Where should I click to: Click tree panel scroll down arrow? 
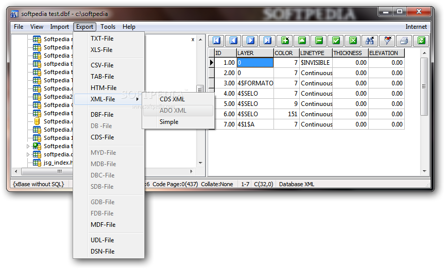click(201, 163)
